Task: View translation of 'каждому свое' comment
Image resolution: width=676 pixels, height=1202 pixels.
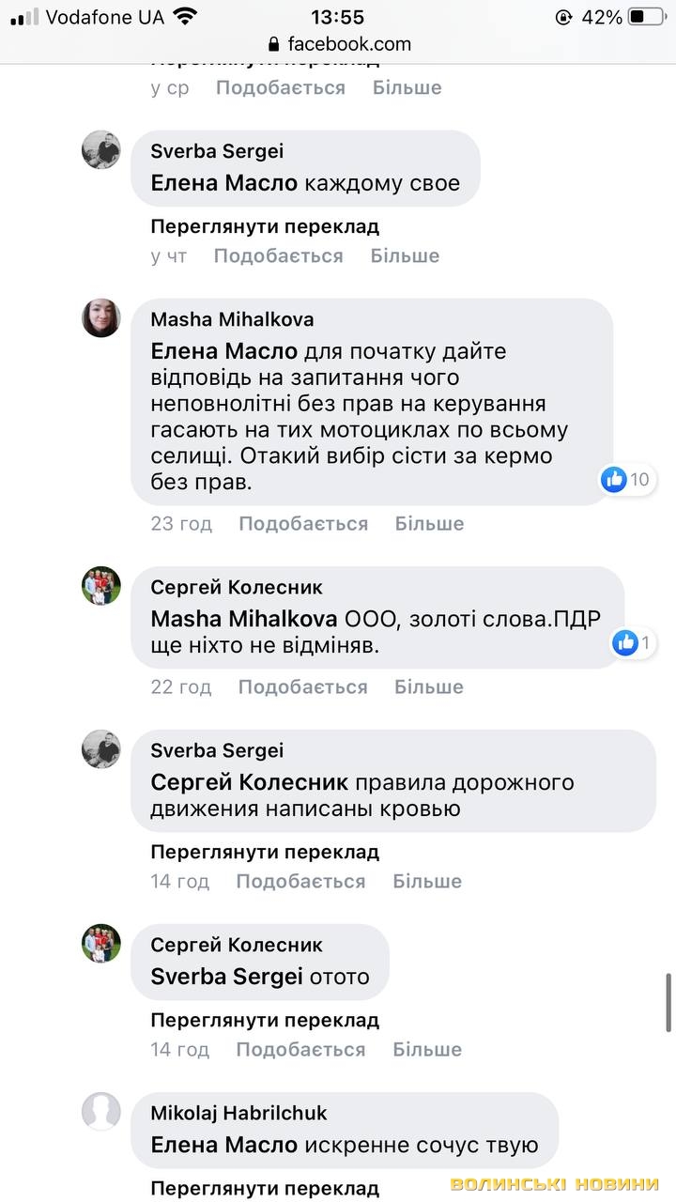Action: (x=265, y=226)
